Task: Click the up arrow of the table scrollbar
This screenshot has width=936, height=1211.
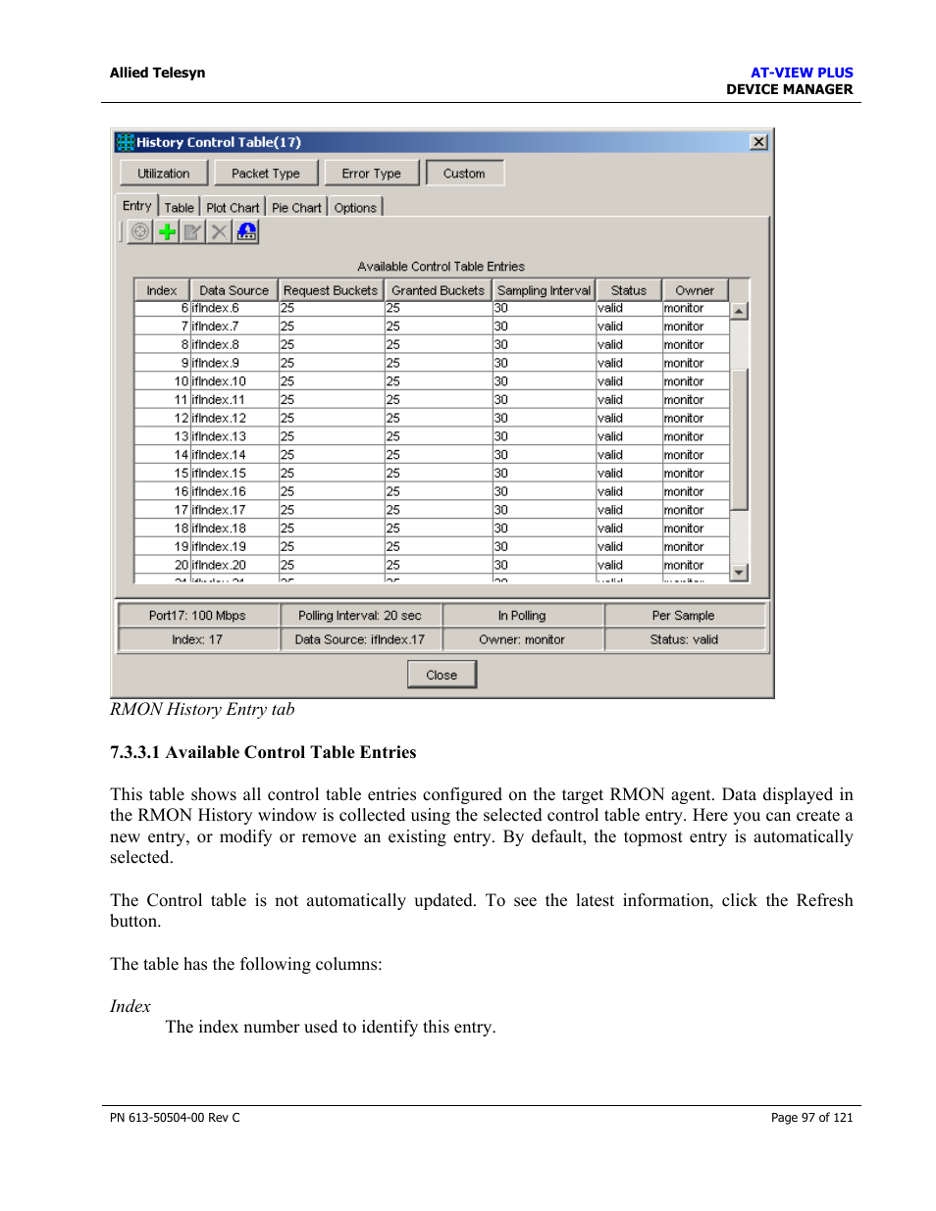Action: click(740, 311)
